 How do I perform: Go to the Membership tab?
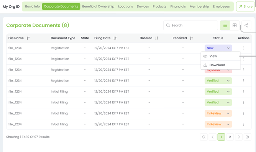pyautogui.click(x=199, y=7)
